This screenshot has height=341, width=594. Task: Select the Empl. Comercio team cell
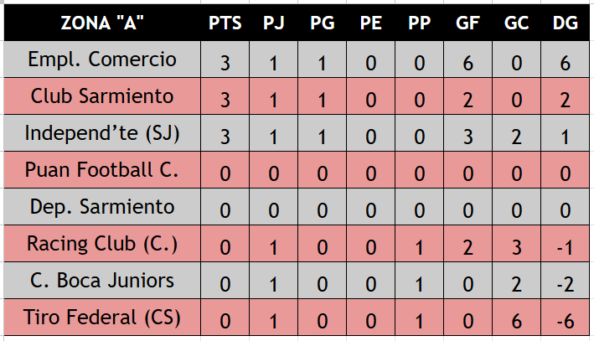[102, 59]
